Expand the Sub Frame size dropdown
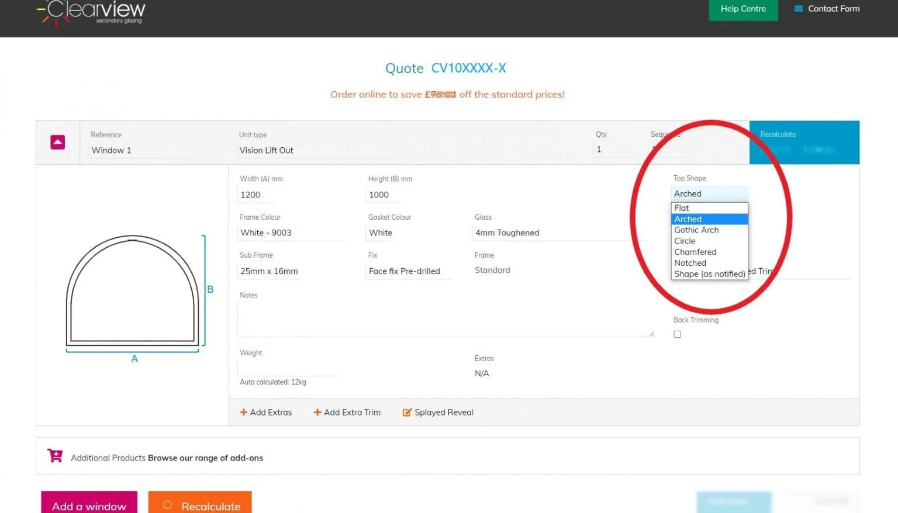 [x=270, y=271]
